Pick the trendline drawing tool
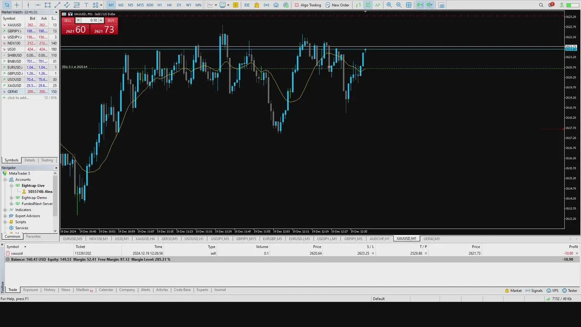Viewport: 581px width, 327px height. pyautogui.click(x=57, y=5)
